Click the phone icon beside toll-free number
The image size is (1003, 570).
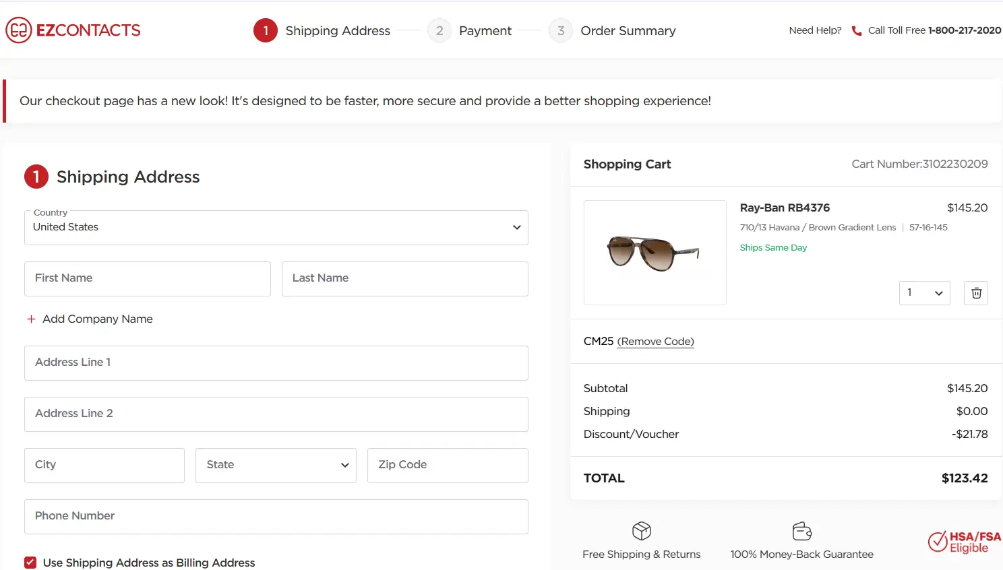pyautogui.click(x=857, y=31)
